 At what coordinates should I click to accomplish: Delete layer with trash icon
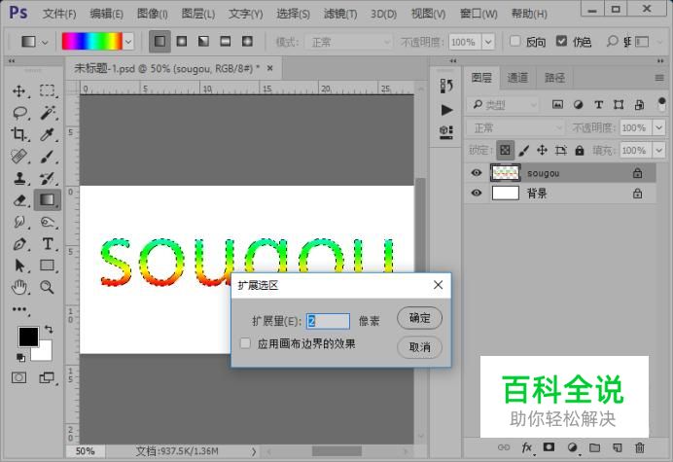click(x=640, y=447)
